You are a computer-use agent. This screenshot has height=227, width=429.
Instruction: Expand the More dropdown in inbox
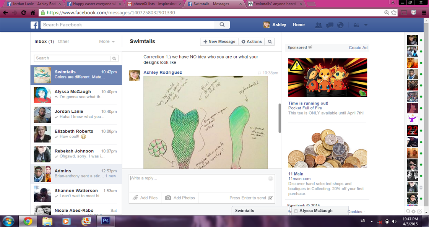[x=107, y=42]
